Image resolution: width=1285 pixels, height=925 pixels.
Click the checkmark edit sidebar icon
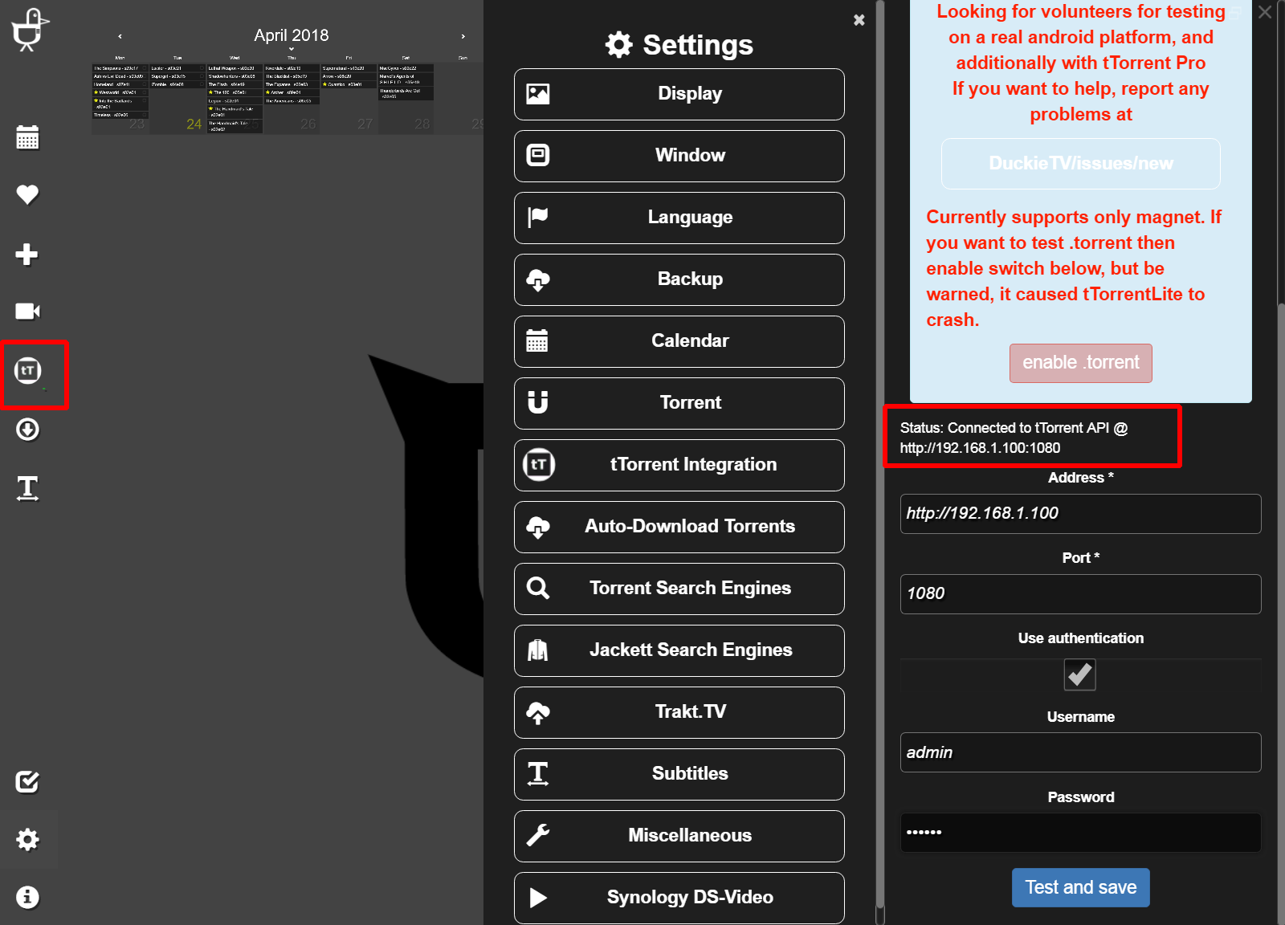tap(28, 781)
